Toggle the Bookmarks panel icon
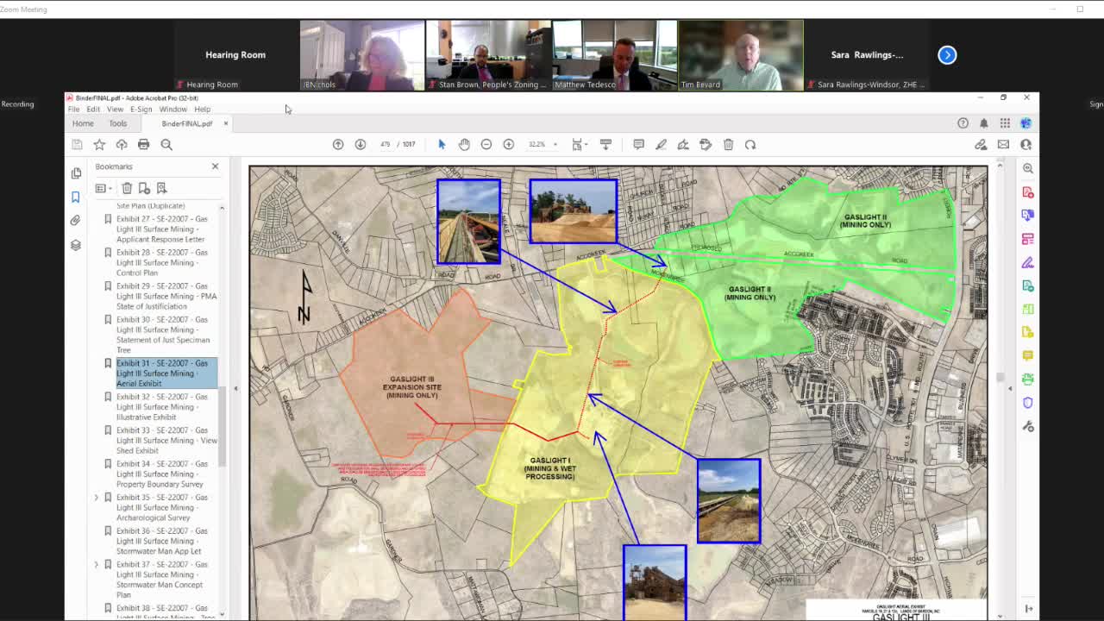 pos(76,197)
